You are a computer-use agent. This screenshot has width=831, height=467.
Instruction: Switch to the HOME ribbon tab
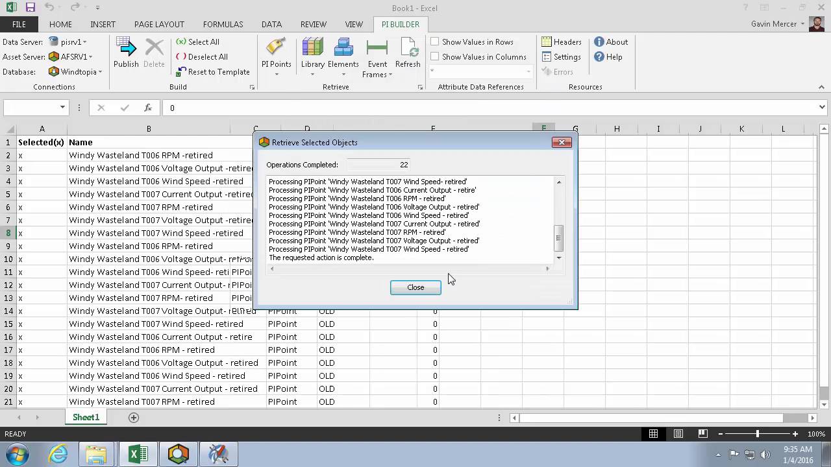tap(60, 24)
